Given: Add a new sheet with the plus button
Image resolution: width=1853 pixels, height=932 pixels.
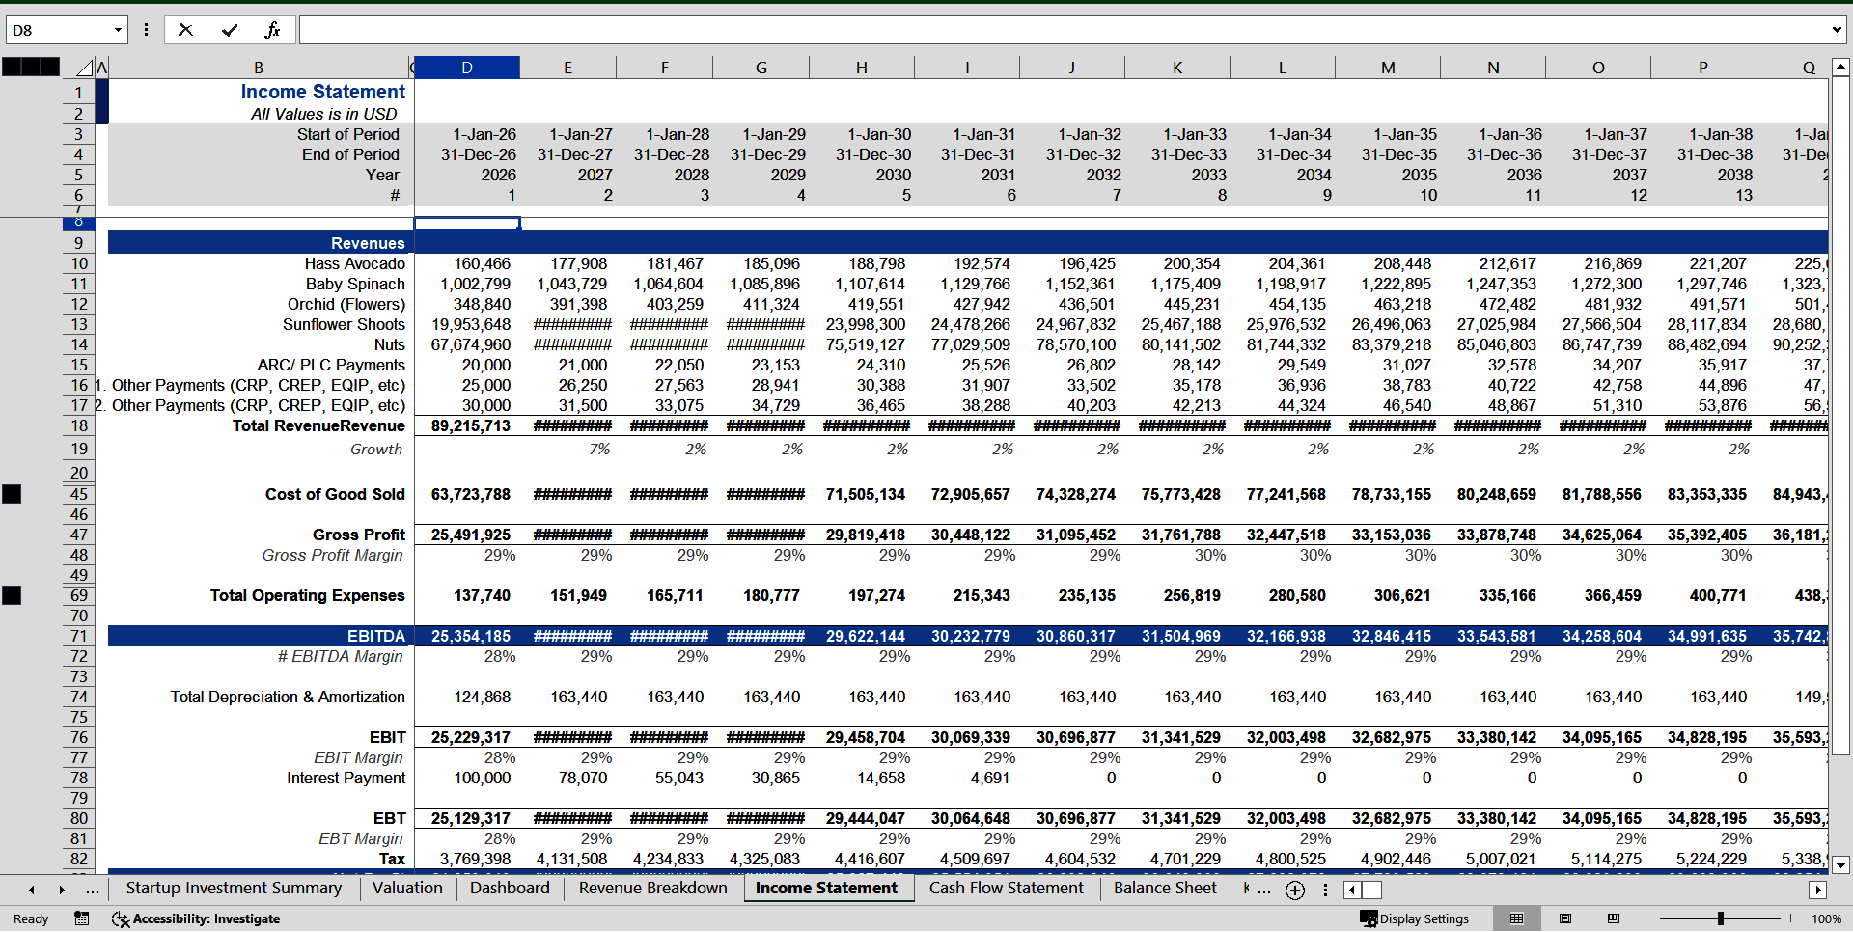Looking at the screenshot, I should point(1294,890).
